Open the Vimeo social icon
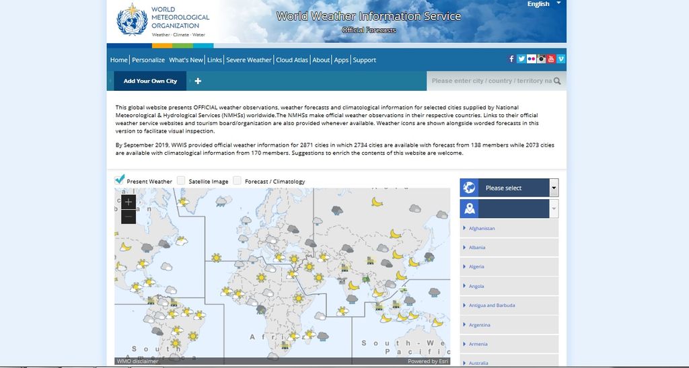This screenshot has width=689, height=368. pos(560,59)
